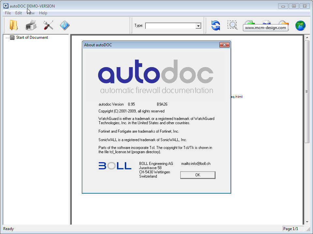Click the blue refresh arrows icon
Viewport: 313px width, 234px height.
tap(216, 25)
